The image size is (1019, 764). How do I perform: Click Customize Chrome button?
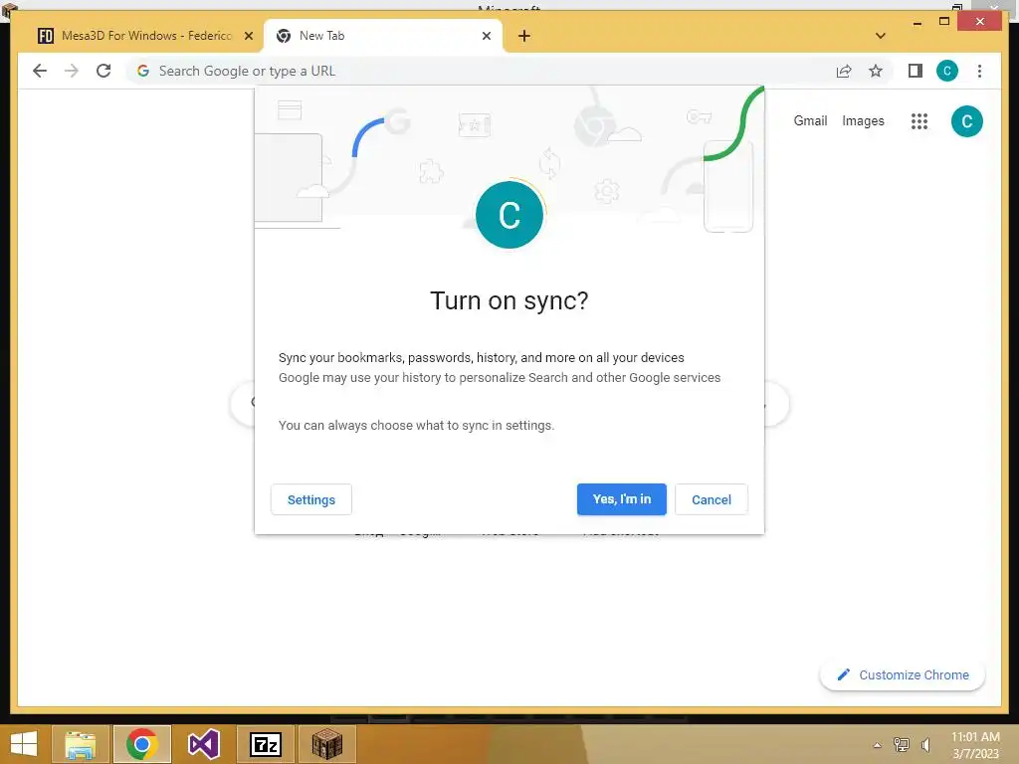(903, 675)
